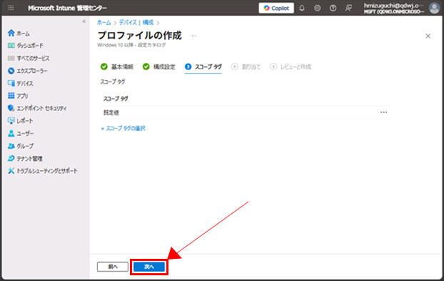Screen dimensions: 444x281
Task: Open Copilot
Action: [276, 9]
